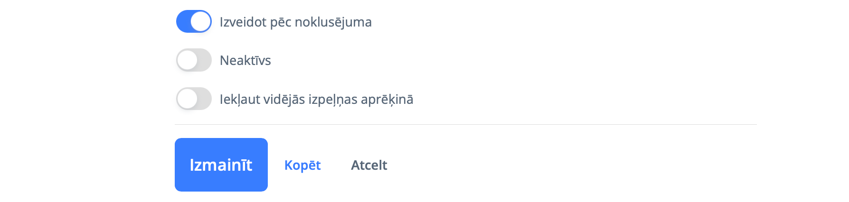Image resolution: width=849 pixels, height=202 pixels.
Task: Enable the Neaktīvs toggle switch
Action: coord(194,60)
